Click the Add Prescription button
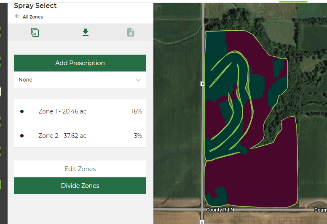 [x=80, y=63]
